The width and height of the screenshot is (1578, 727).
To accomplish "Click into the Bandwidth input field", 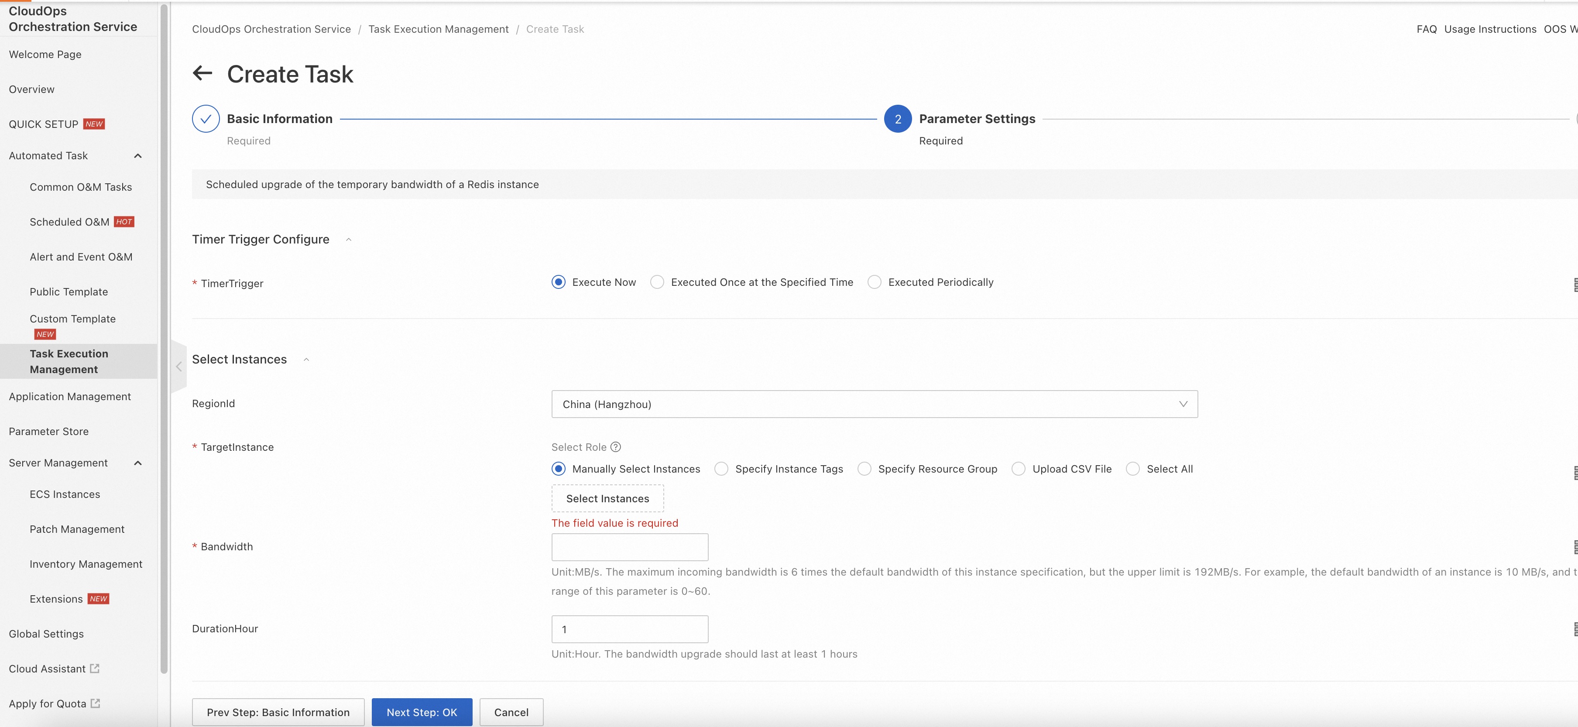I will (x=630, y=547).
